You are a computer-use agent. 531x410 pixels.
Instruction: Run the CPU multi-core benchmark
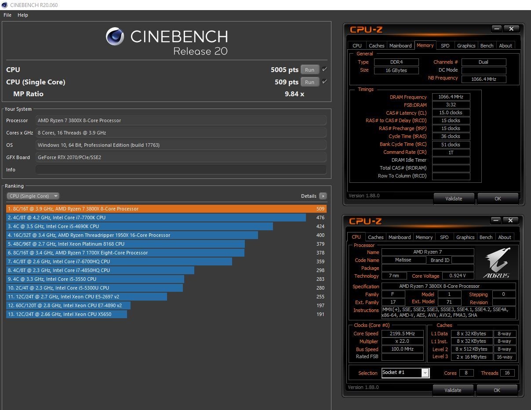(310, 70)
